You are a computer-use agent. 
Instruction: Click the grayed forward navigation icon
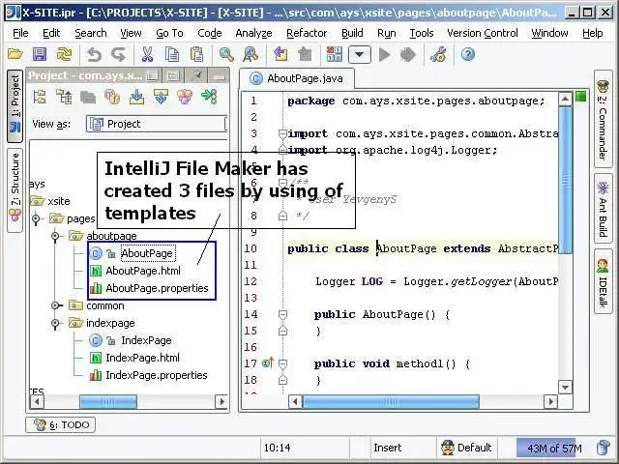point(305,54)
